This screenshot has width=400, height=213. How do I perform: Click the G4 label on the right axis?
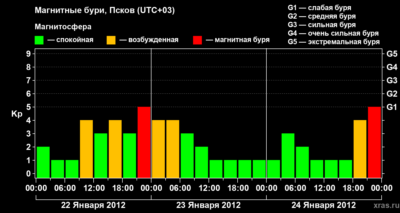coord(392,67)
